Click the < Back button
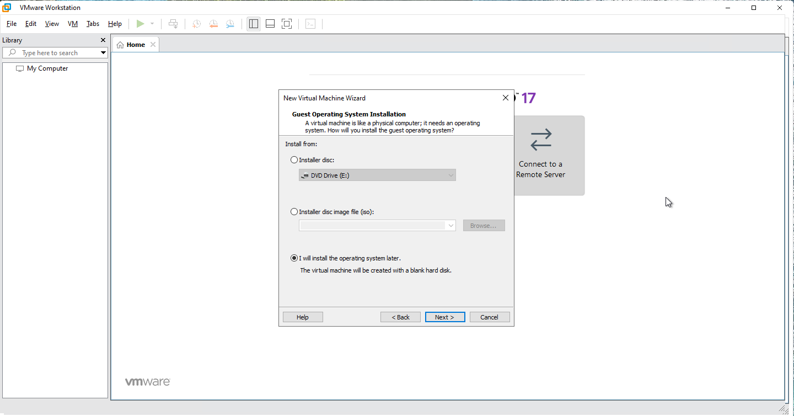The image size is (794, 416). (x=400, y=317)
